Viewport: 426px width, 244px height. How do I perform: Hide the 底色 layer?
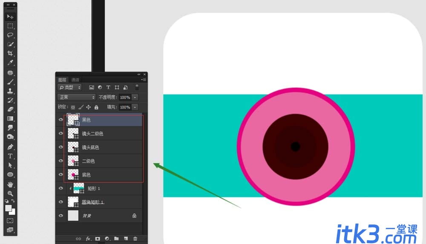coord(61,175)
